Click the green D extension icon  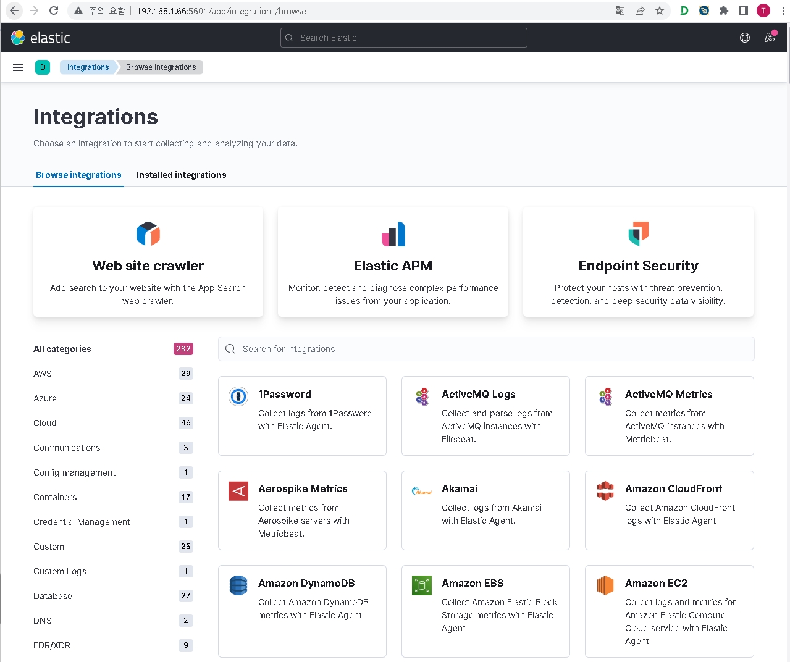tap(684, 10)
